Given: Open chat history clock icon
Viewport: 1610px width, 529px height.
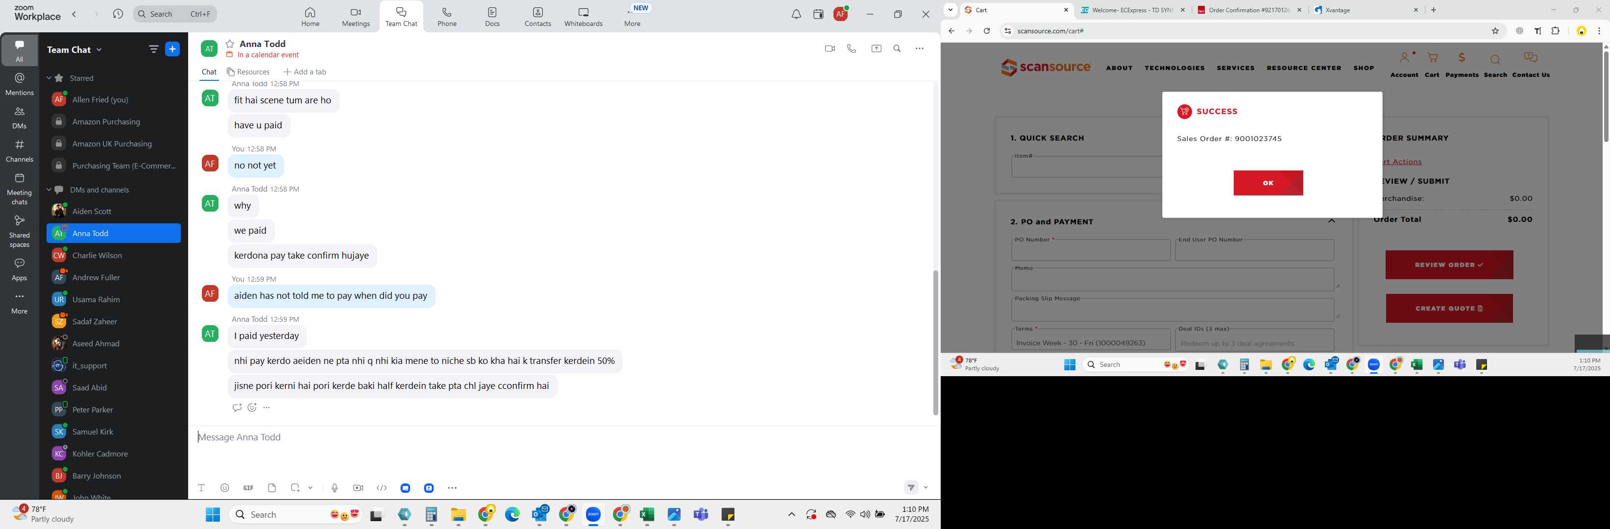Looking at the screenshot, I should 118,14.
